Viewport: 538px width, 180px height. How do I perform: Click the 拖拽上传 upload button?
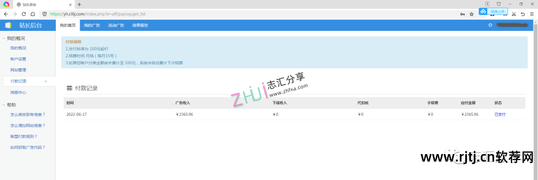click(x=497, y=11)
